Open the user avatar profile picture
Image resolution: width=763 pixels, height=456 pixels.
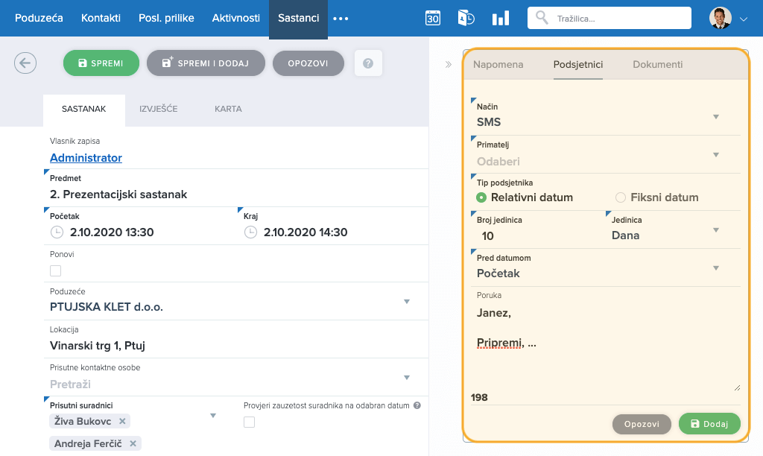[721, 18]
